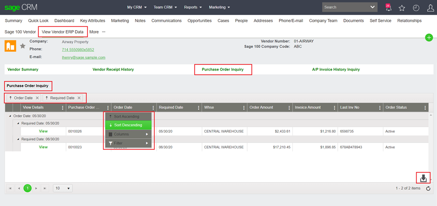Export grid with the download icon
Viewport: 437px width, 206px height.
pos(424,178)
